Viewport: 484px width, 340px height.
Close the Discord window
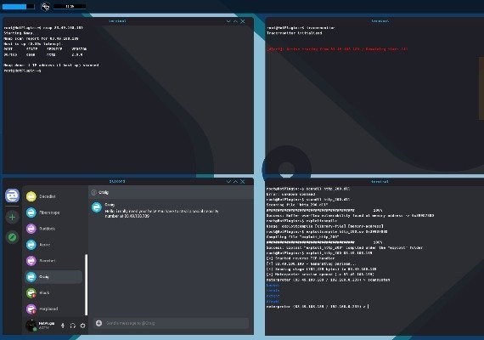(x=243, y=181)
